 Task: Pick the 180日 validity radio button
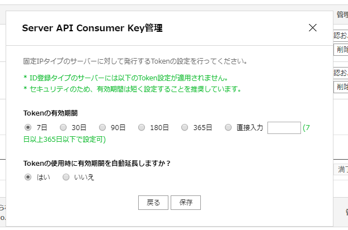tap(142, 127)
